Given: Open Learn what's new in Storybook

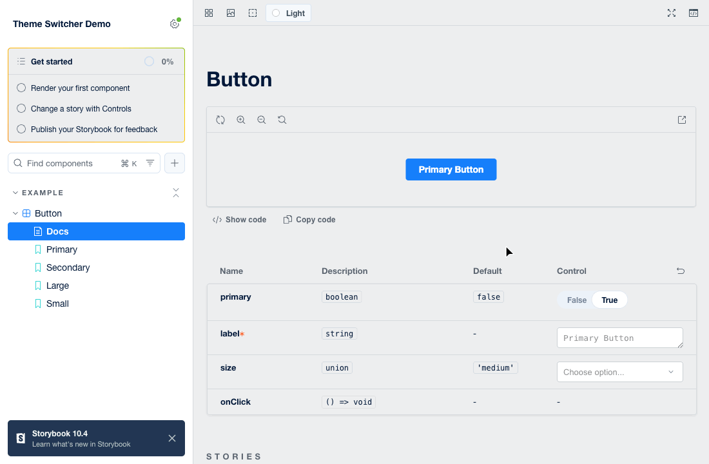Looking at the screenshot, I should pos(81,444).
